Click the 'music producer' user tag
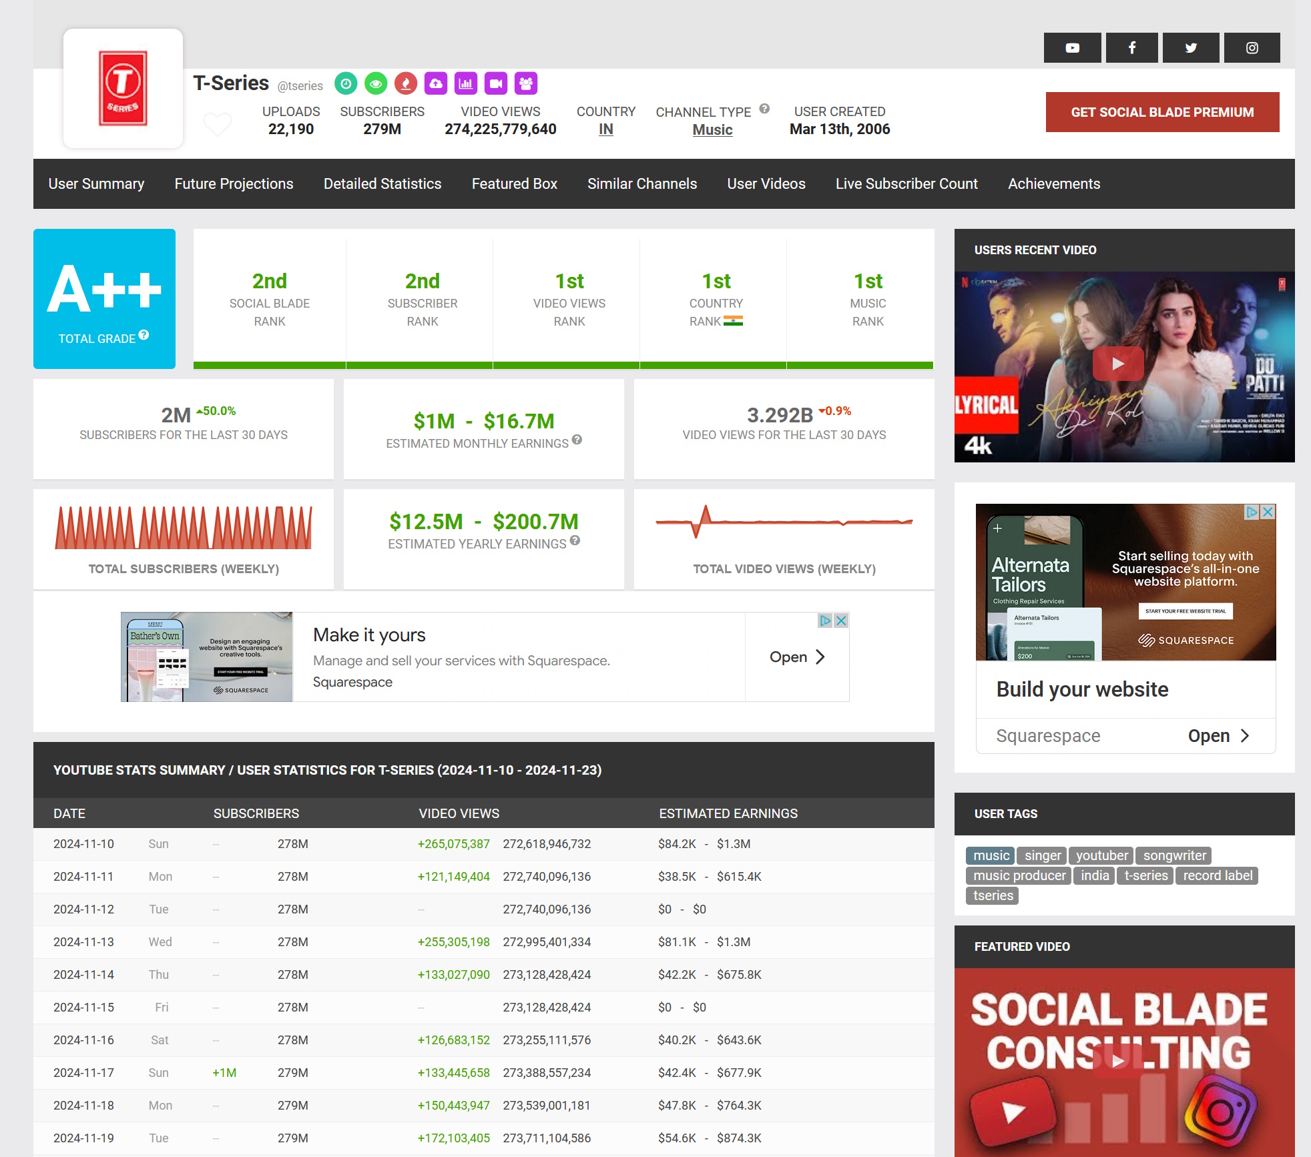 pos(1019,875)
